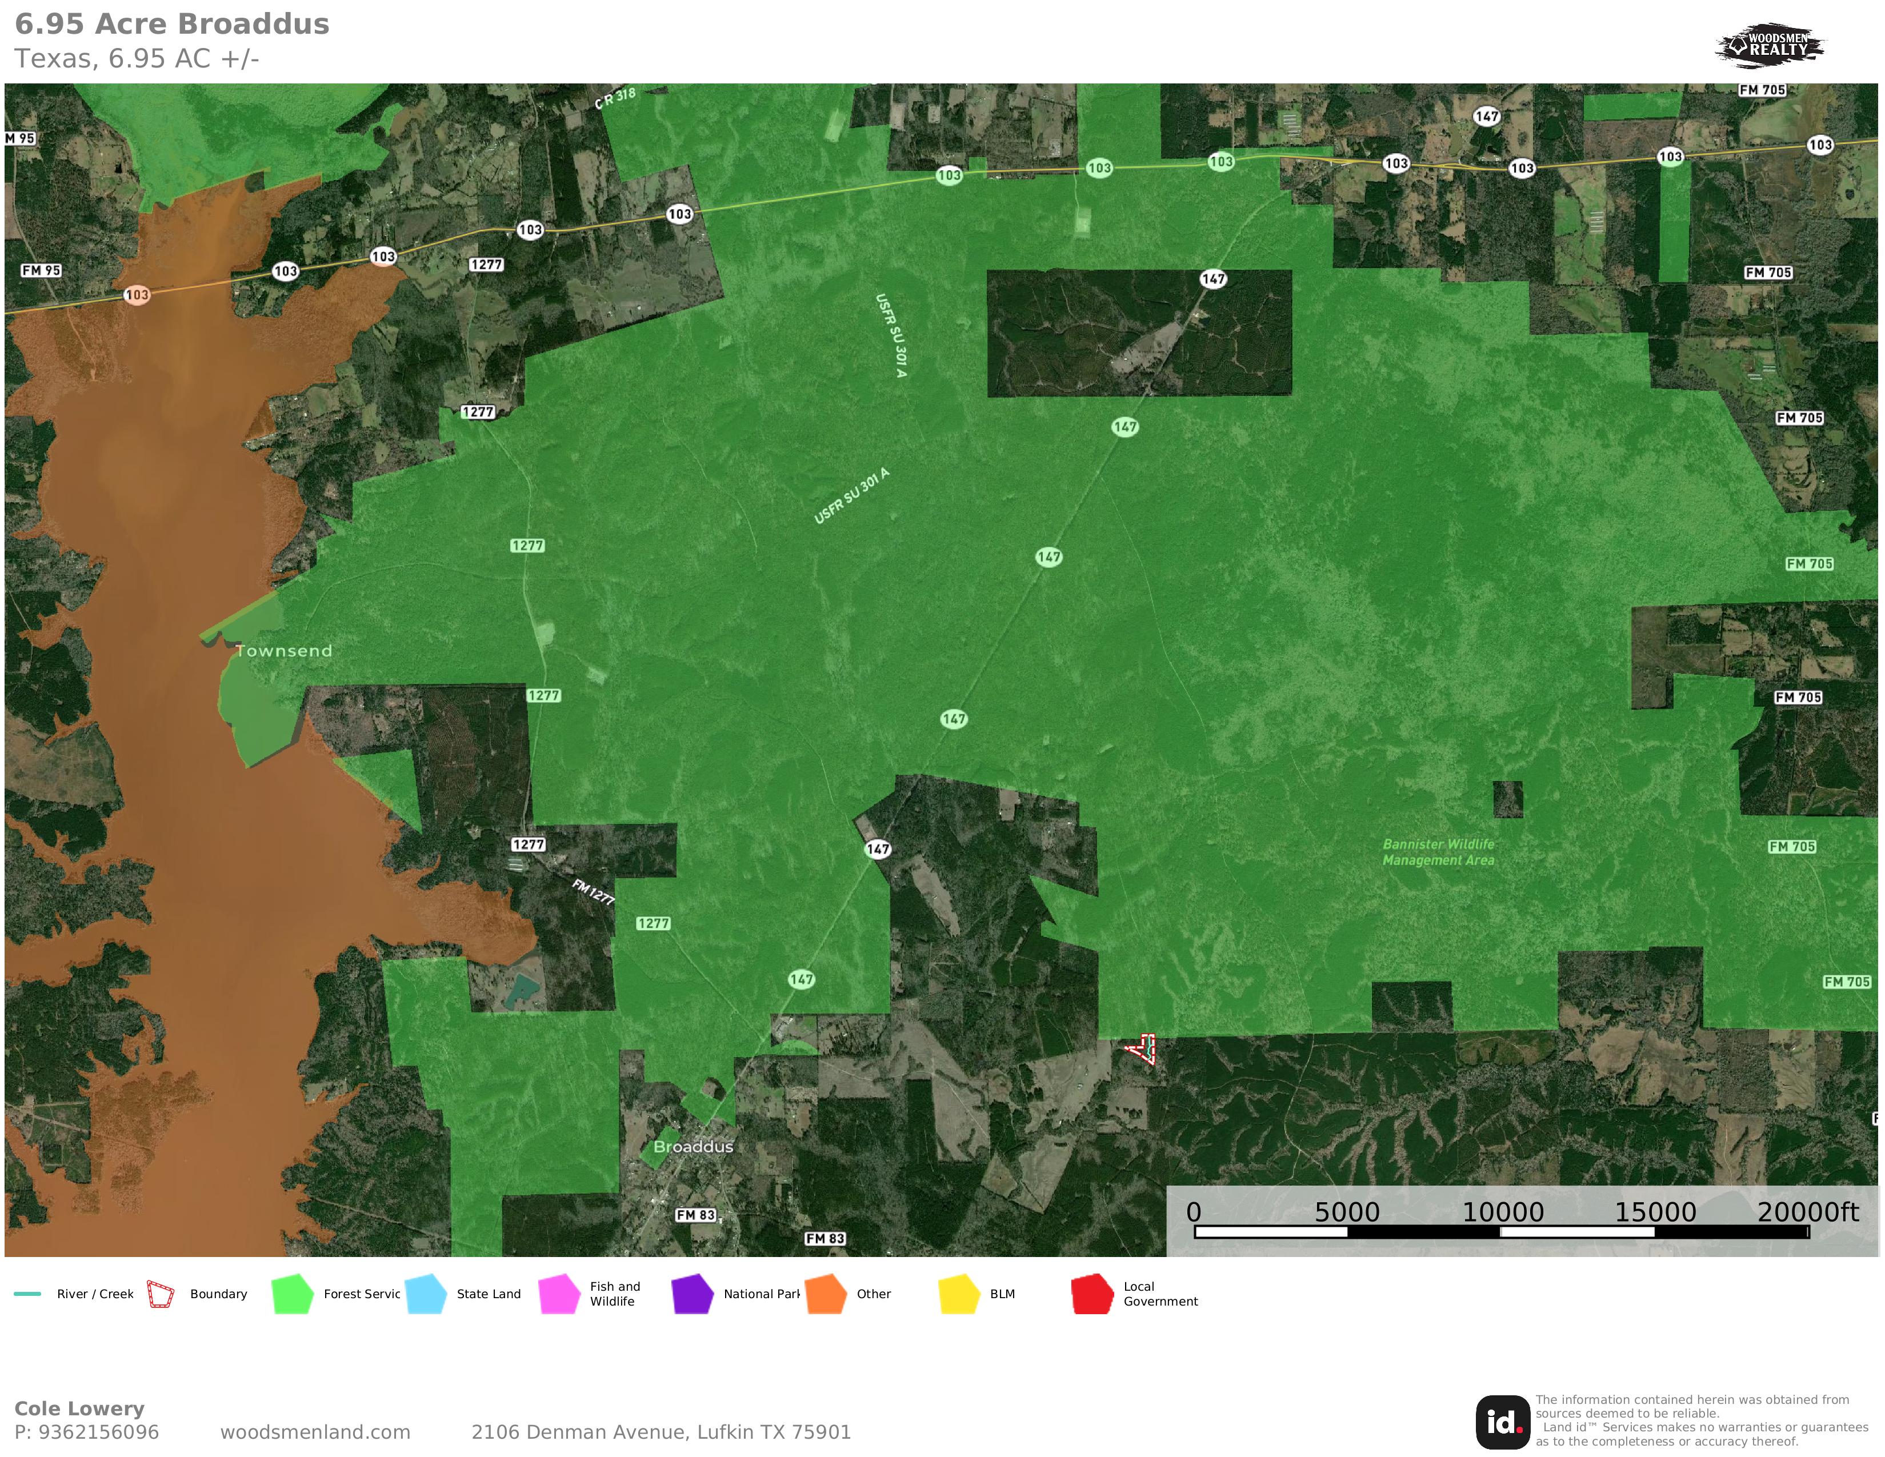Click the Fish and Wildlife pink swatch
Screen dimensions: 1885x1457
click(x=559, y=1294)
